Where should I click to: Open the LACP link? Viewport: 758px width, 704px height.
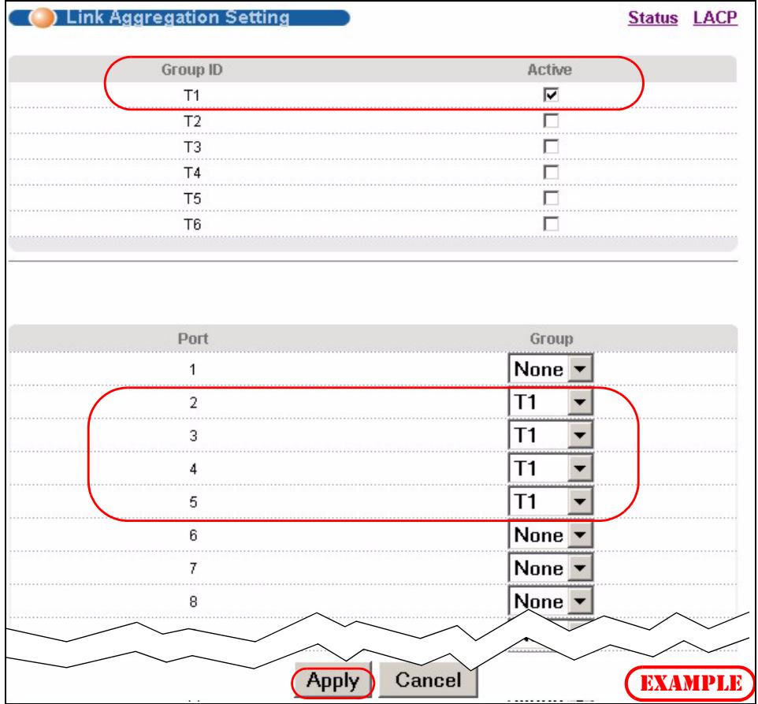tap(715, 18)
